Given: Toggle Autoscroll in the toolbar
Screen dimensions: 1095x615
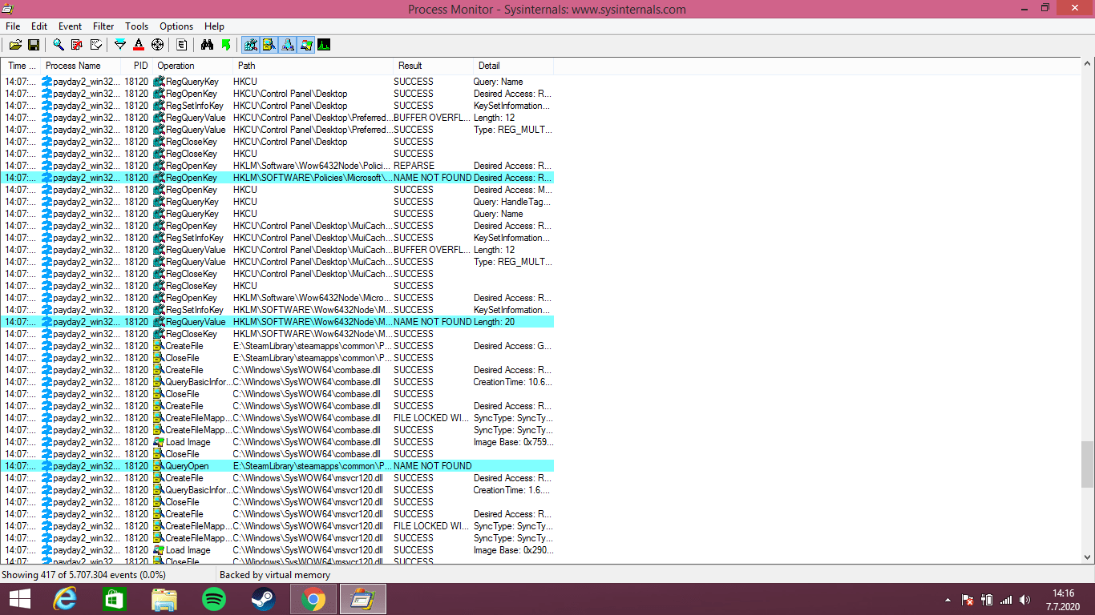Looking at the screenshot, I should (77, 45).
